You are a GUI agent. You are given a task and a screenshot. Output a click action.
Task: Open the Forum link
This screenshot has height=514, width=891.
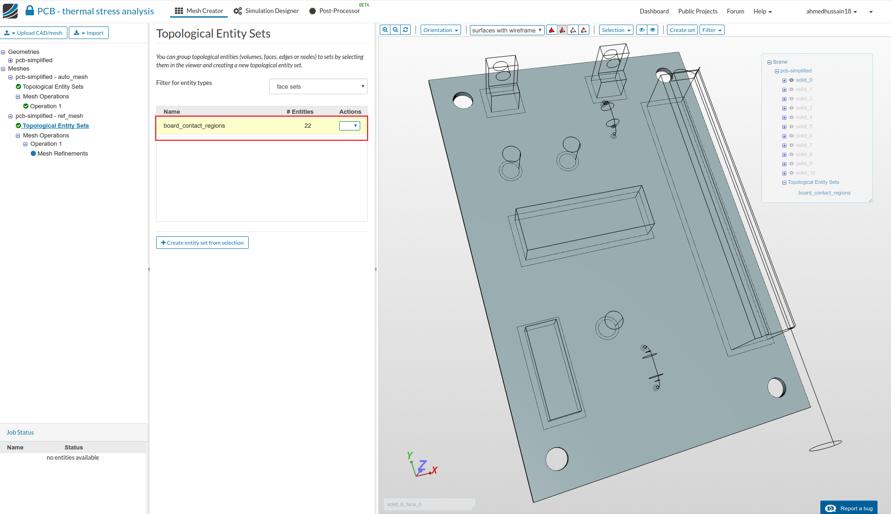(x=735, y=11)
